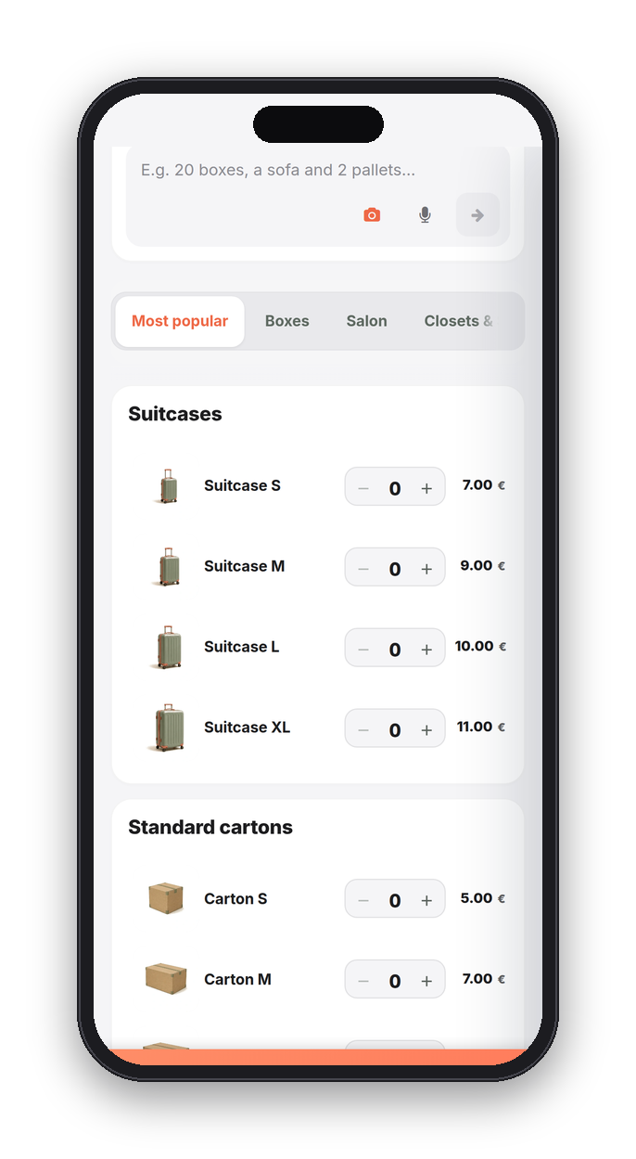Click the Carton M box image

(166, 978)
